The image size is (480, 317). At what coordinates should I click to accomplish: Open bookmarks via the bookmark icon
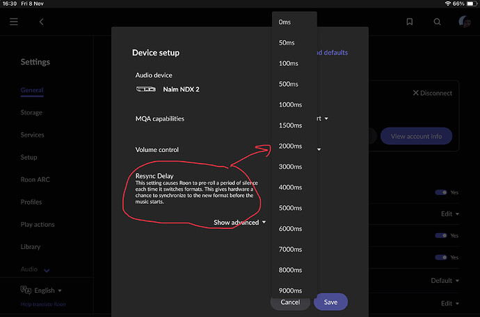tap(410, 22)
